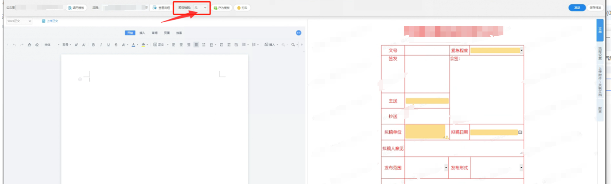
Task: Open the 正文 paragraph style dropdown
Action: [x=160, y=45]
